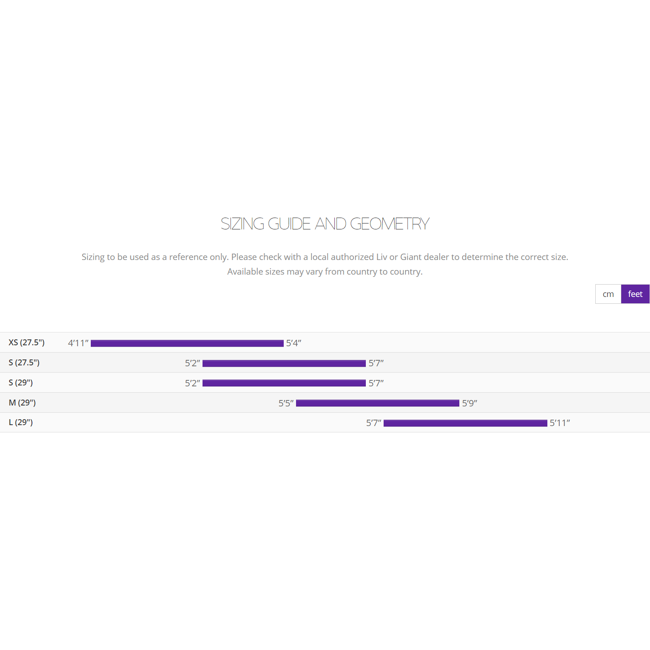The image size is (650, 650).
Task: Click the 5'4" maximum height label
Action: [294, 343]
